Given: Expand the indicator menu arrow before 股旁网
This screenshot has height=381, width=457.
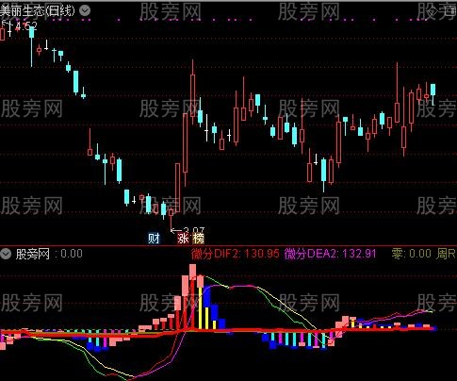Looking at the screenshot, I should [x=6, y=254].
